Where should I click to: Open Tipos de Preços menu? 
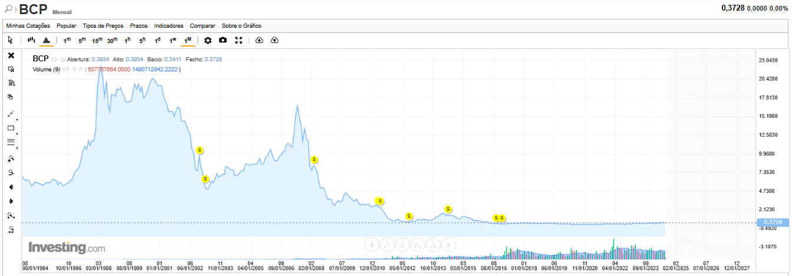103,26
